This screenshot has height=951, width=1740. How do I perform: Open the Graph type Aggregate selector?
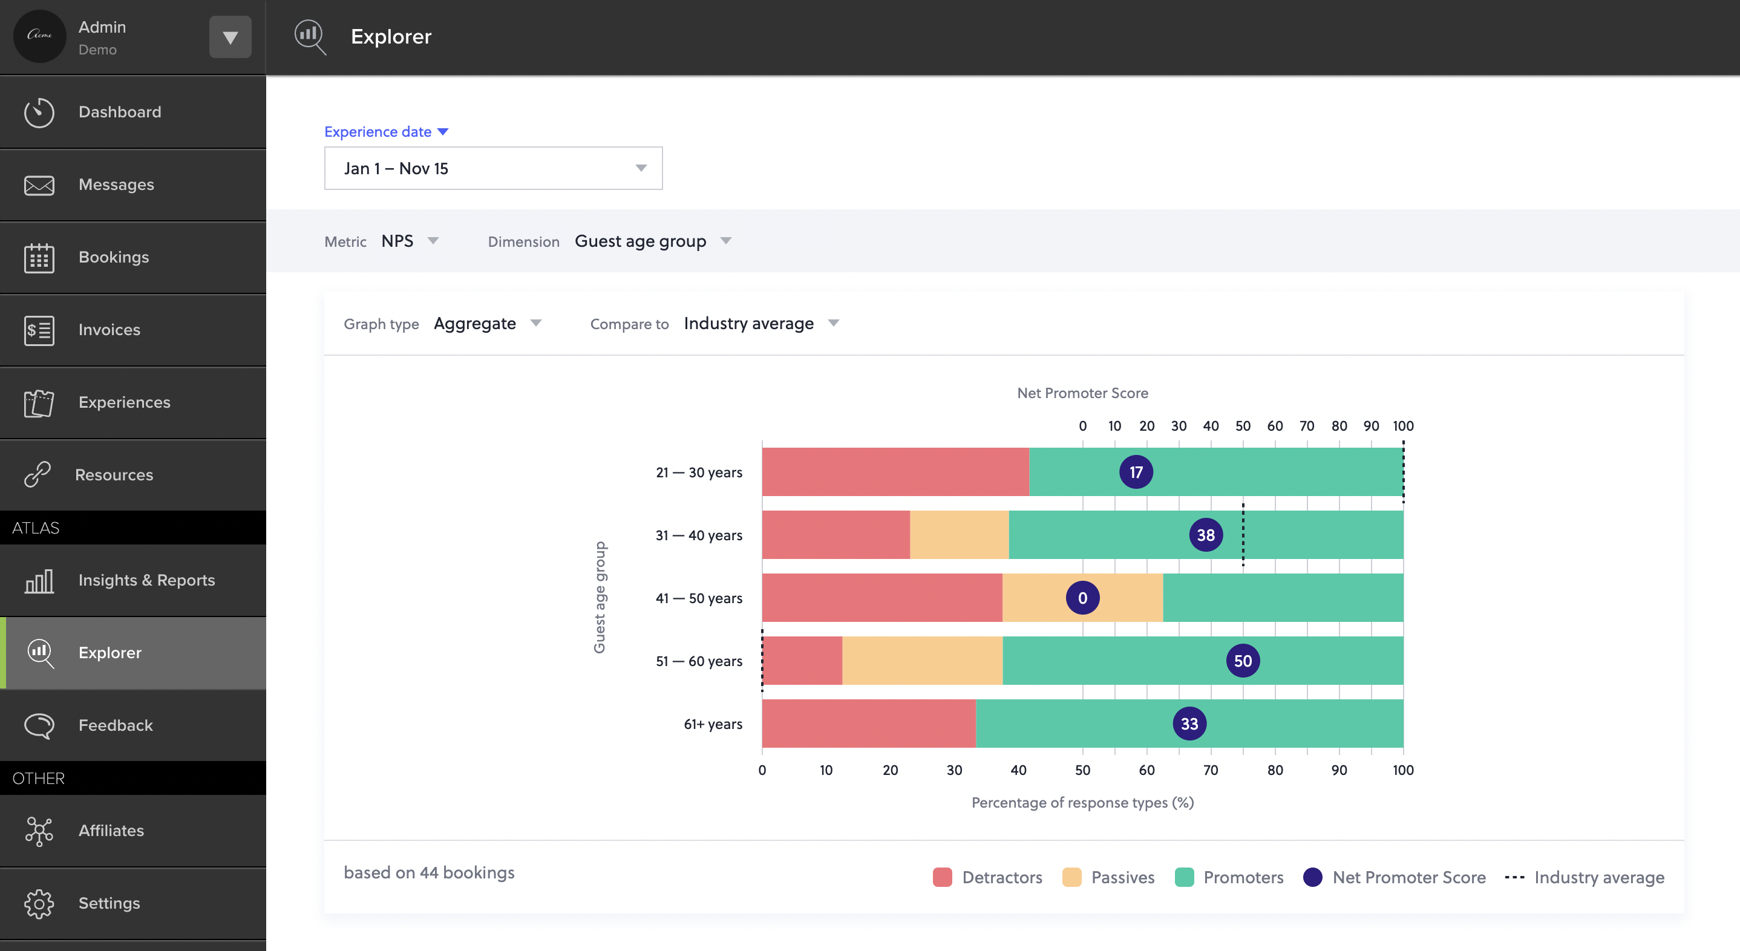point(488,323)
